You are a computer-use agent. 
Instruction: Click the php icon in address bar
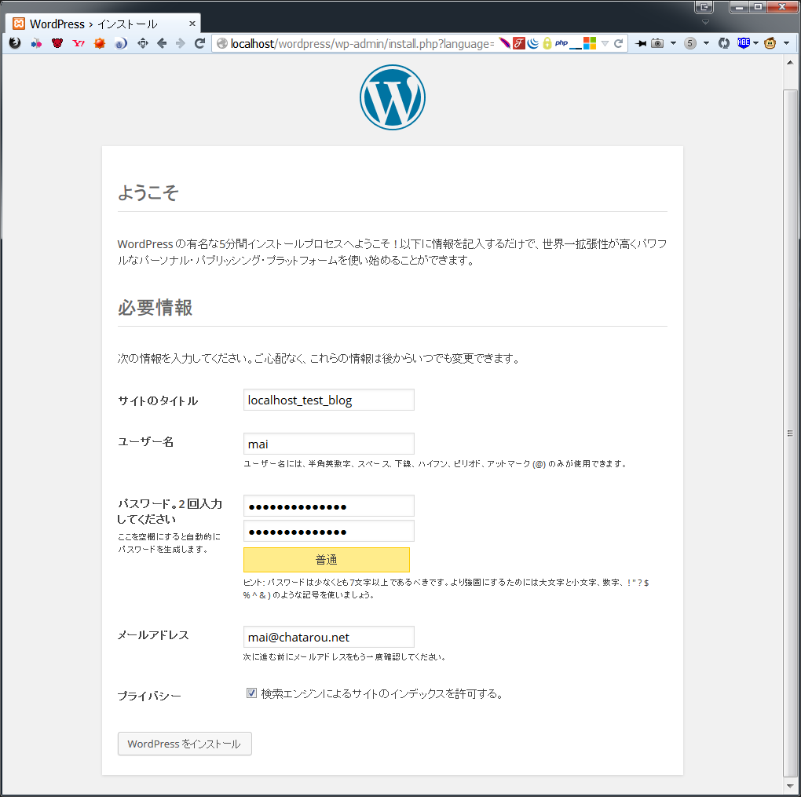(561, 43)
